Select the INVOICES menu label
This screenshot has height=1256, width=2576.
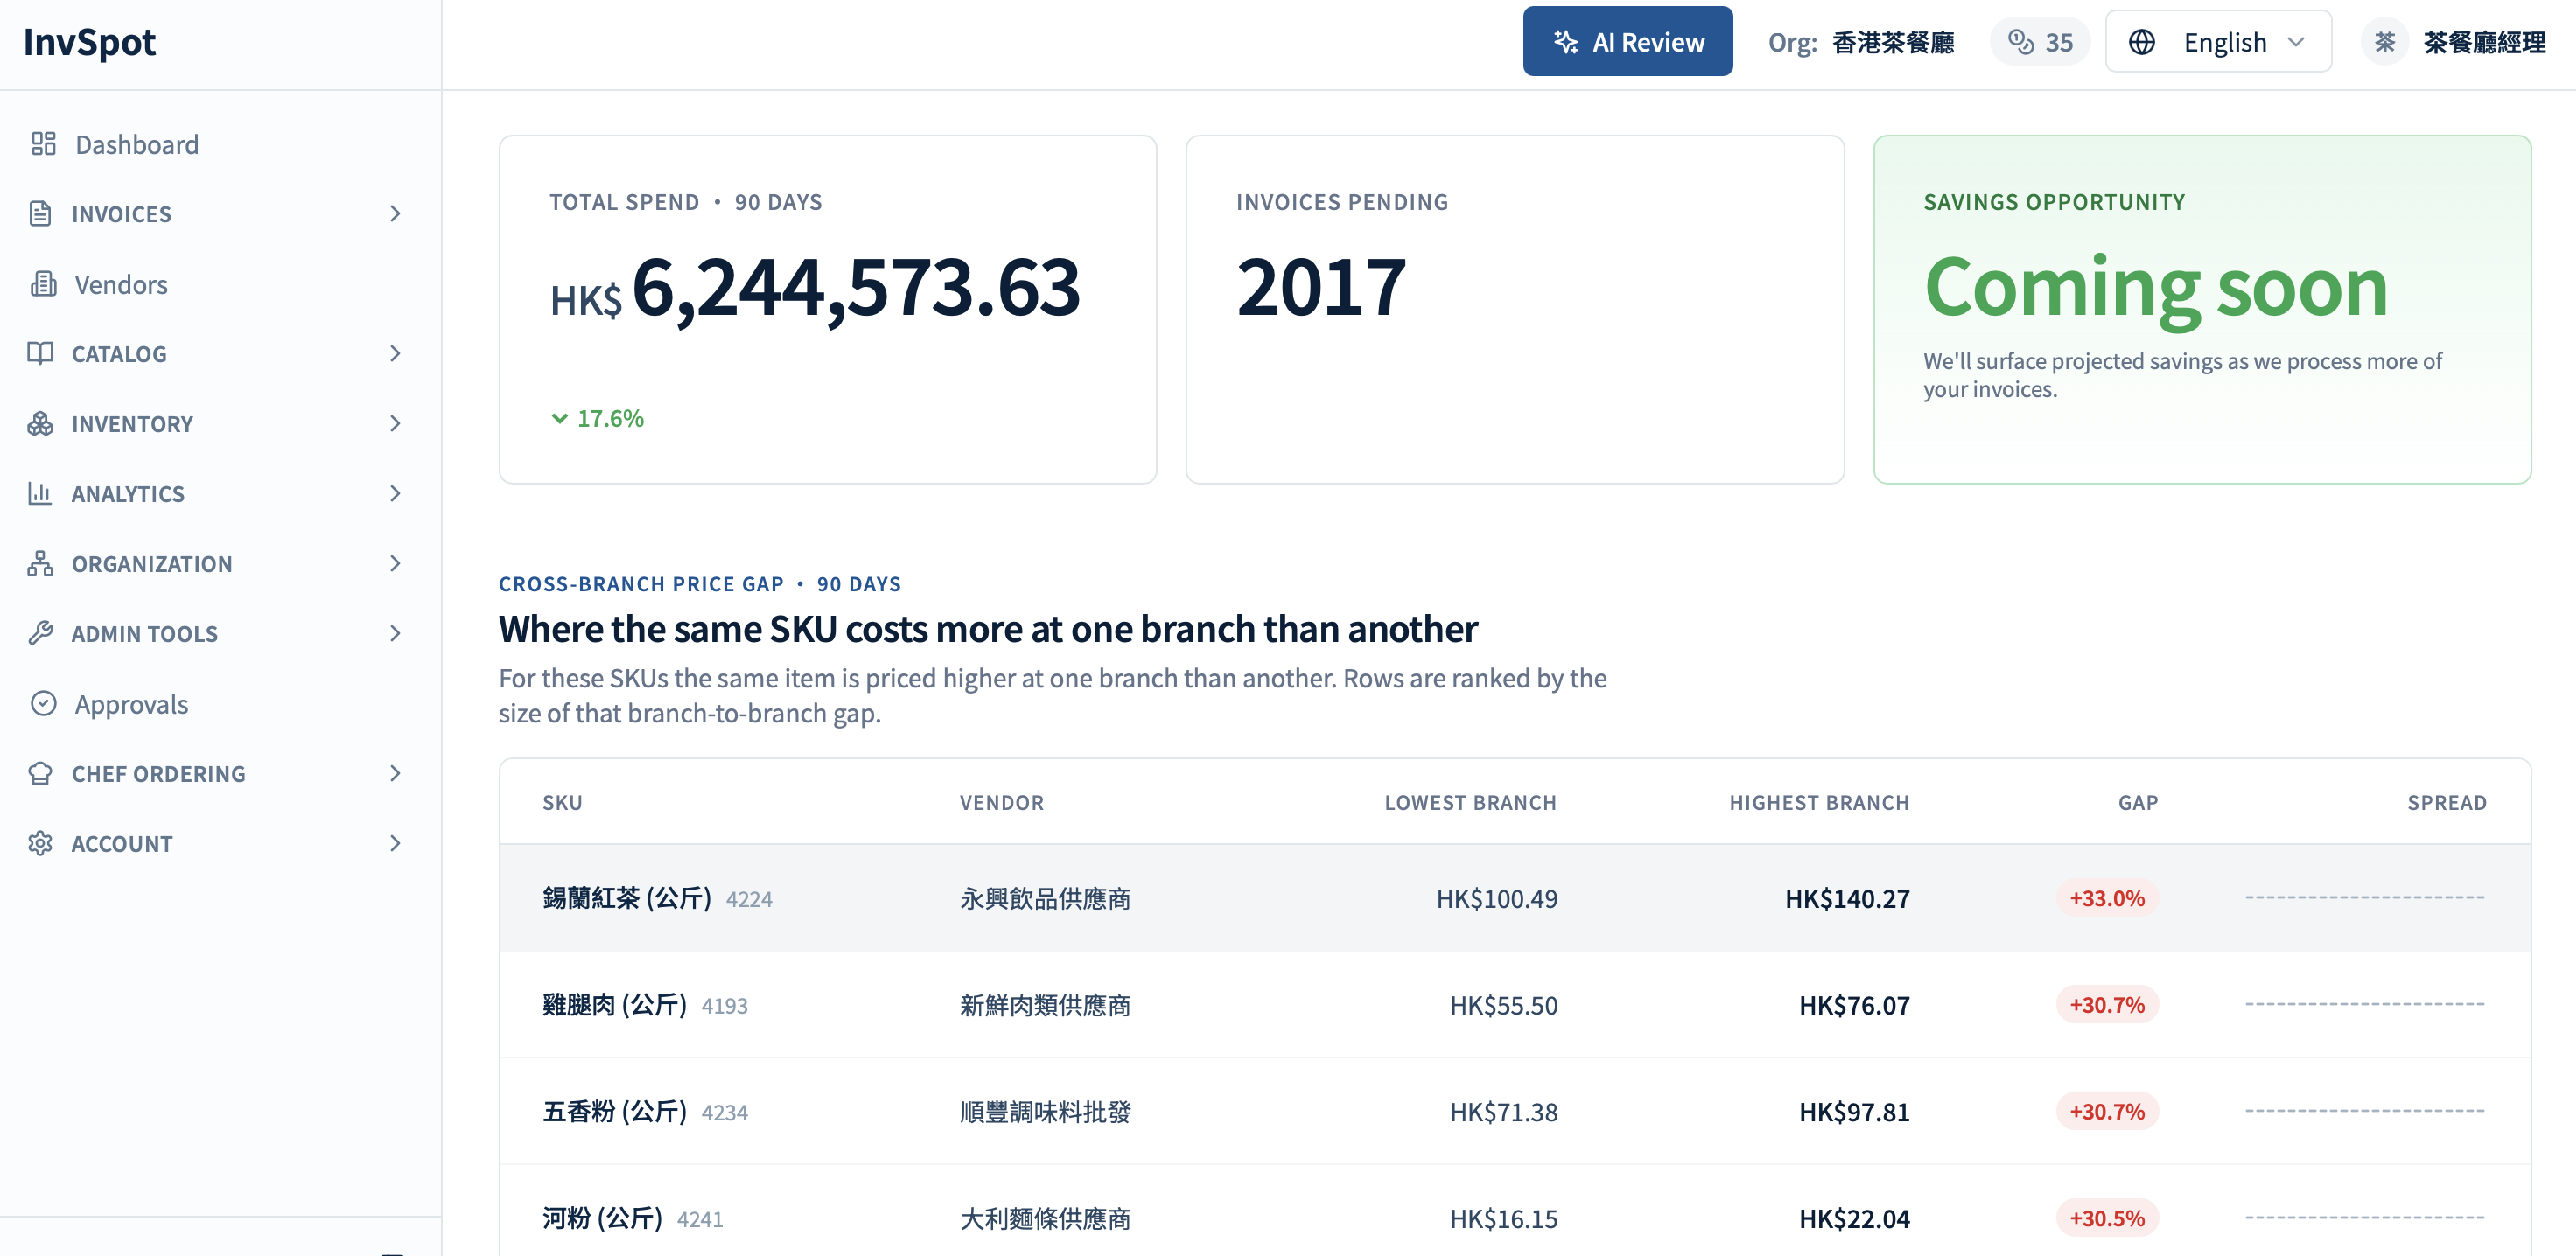[x=121, y=214]
